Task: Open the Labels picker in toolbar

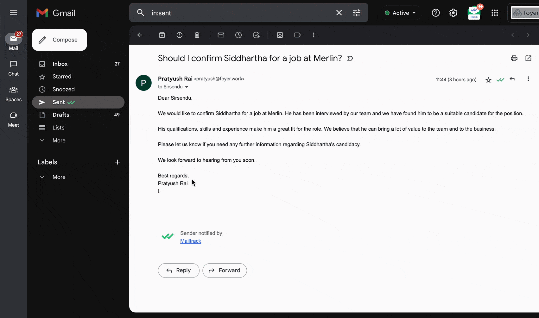Action: point(297,35)
